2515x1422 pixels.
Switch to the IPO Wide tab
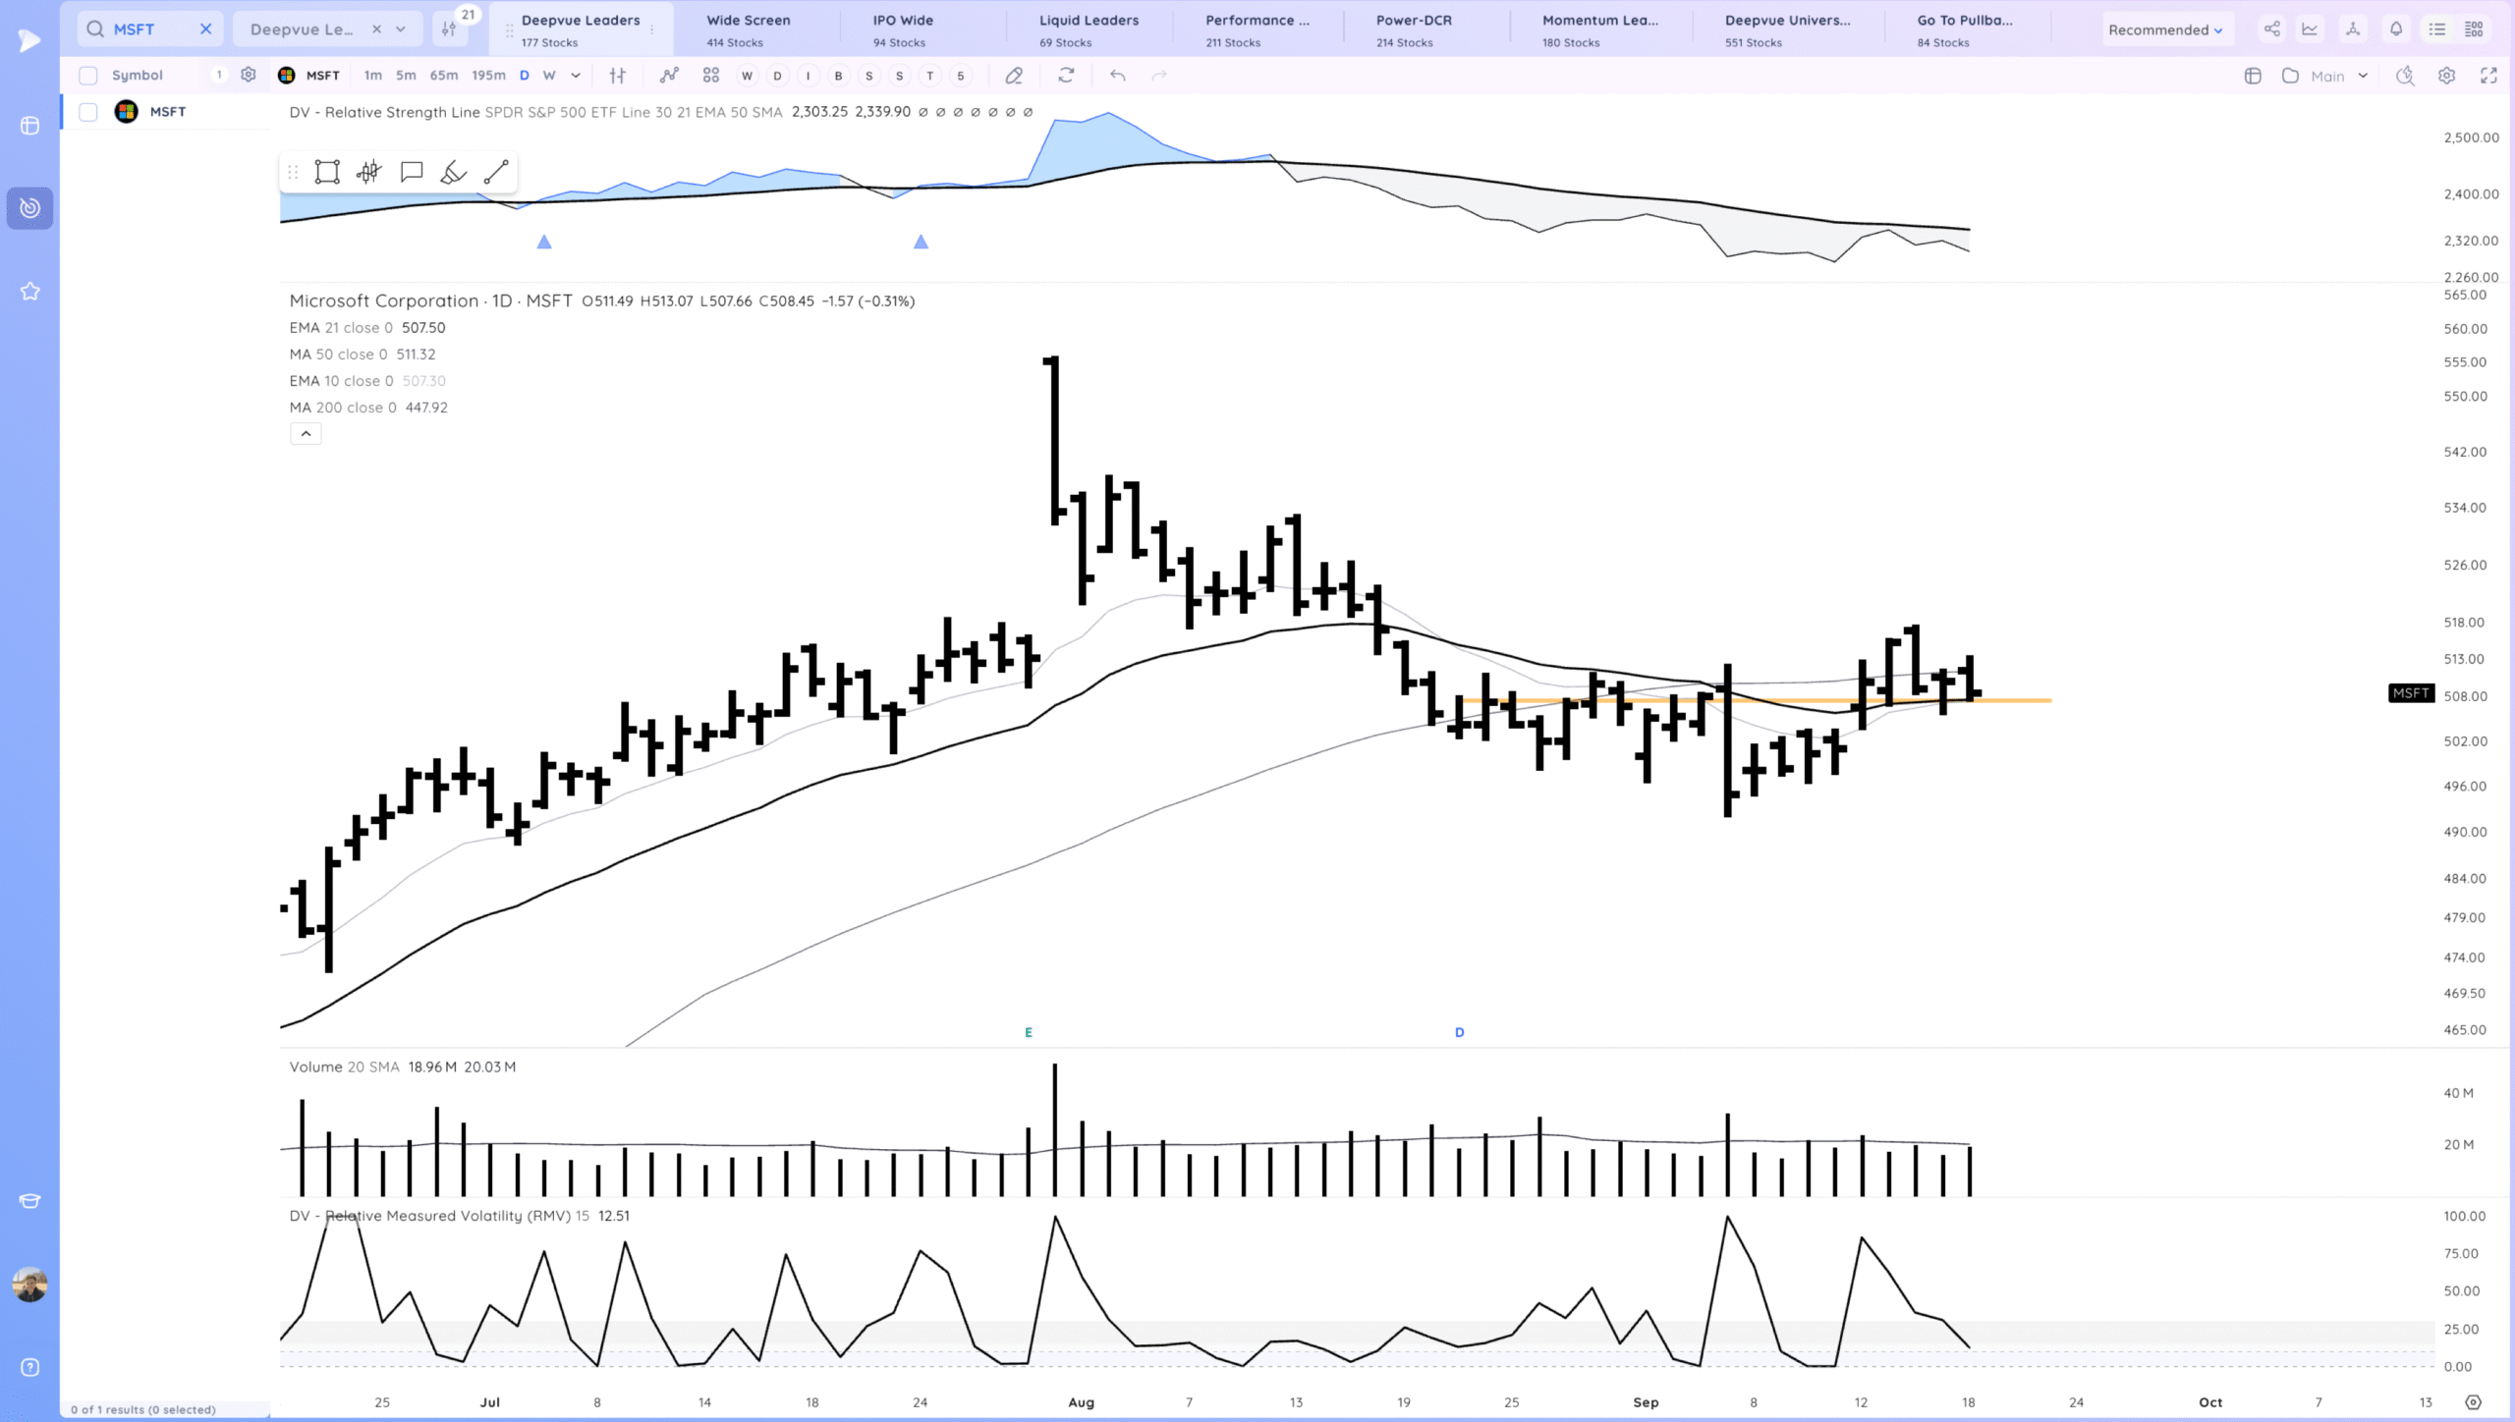click(903, 29)
